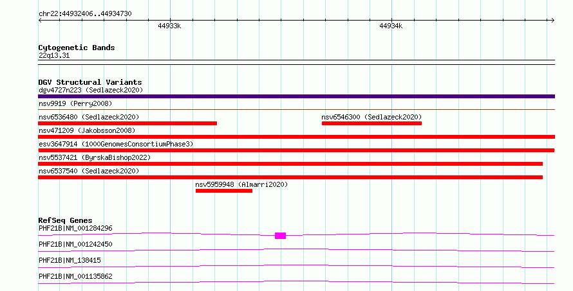Click the left arrow end of ruler
The width and height of the screenshot is (573, 291).
40,21
